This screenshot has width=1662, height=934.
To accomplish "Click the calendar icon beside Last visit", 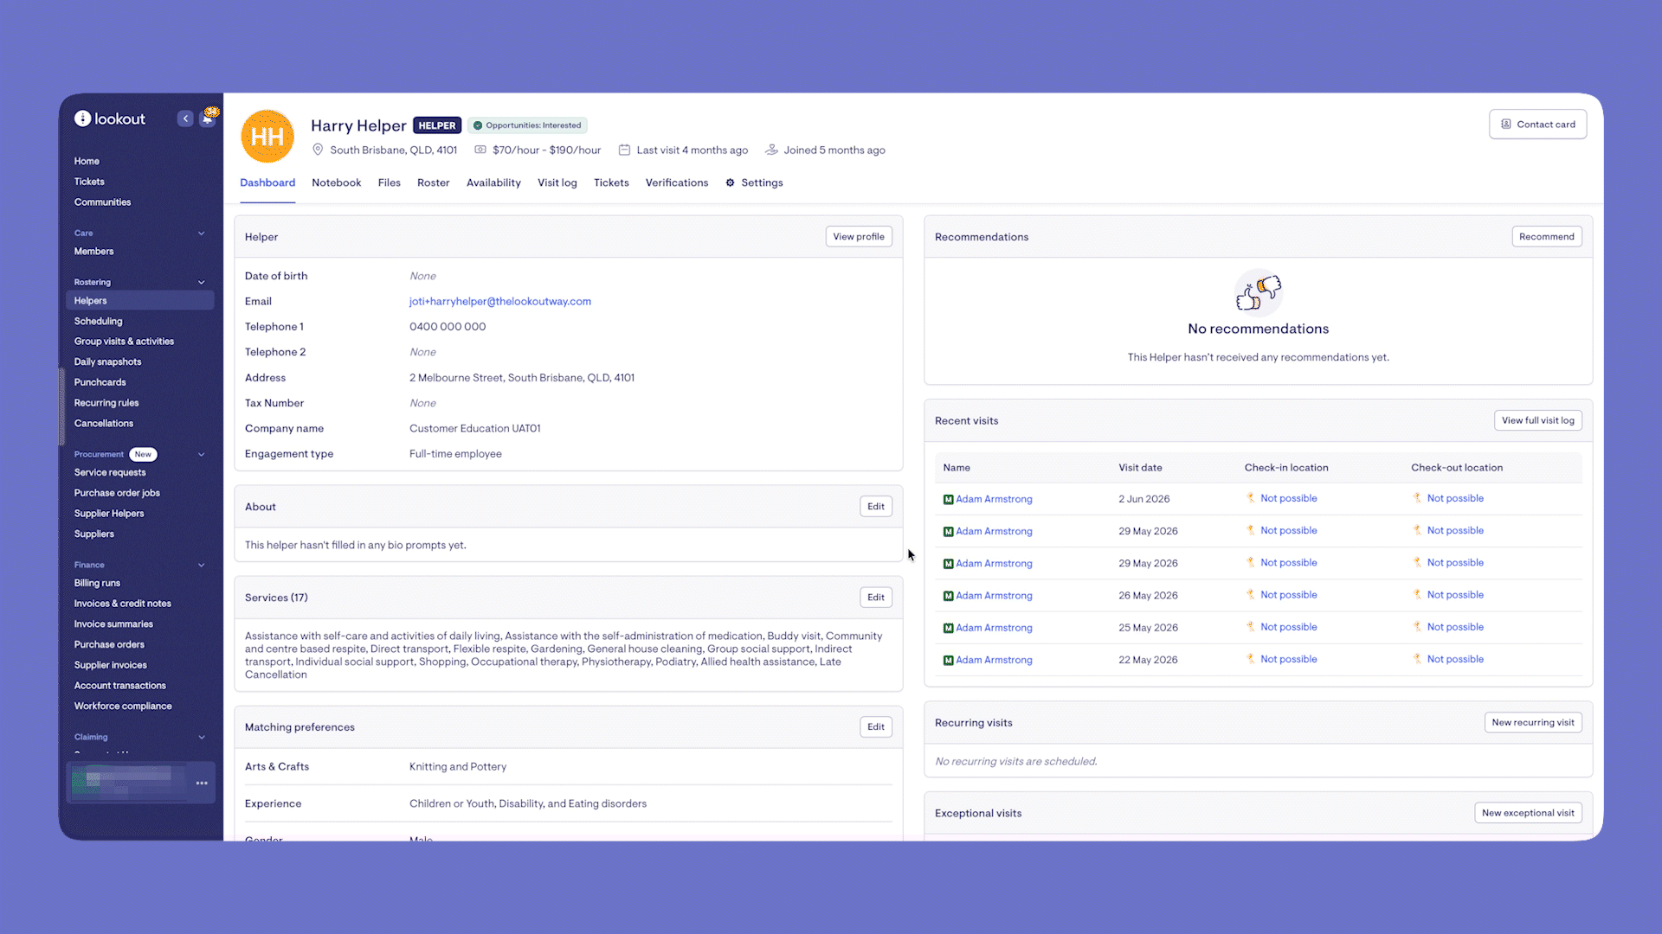I will coord(624,150).
